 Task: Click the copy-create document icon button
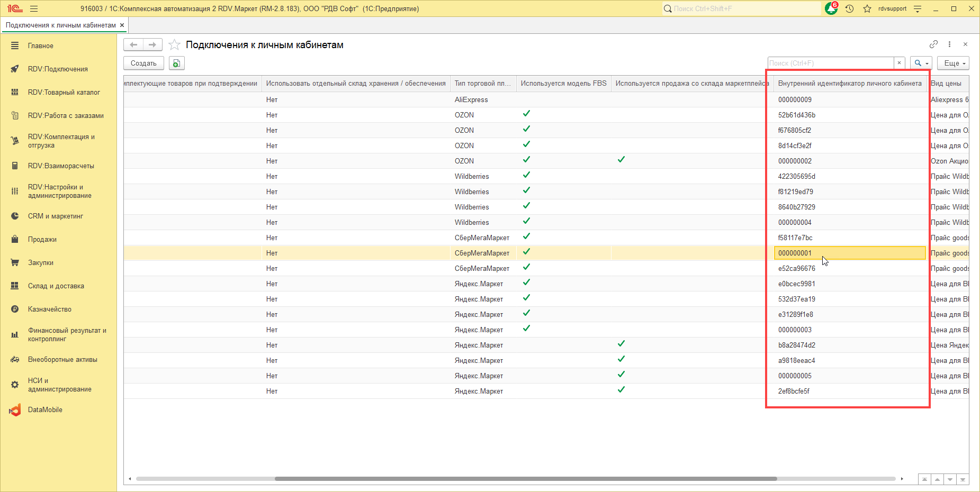[176, 63]
